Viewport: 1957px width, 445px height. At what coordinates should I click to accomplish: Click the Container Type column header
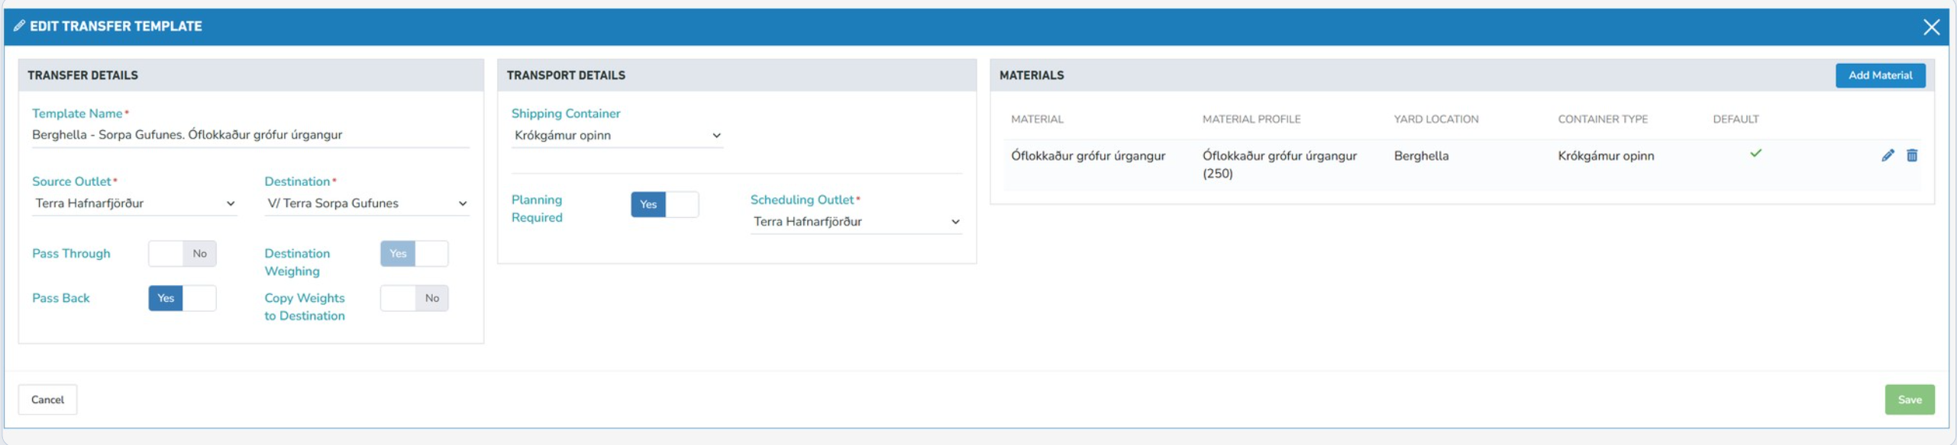pos(1603,119)
